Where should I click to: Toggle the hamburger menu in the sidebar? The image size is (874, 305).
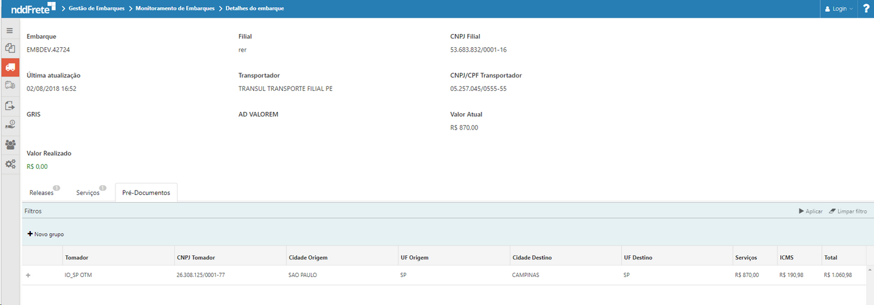click(x=10, y=30)
